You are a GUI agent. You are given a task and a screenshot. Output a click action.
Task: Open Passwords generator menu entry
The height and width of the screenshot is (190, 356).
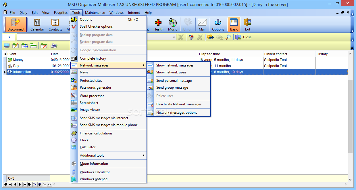pos(108,88)
